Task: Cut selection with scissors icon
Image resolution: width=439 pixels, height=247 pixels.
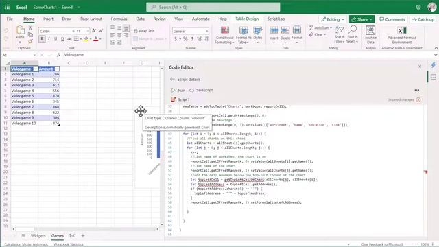Action: 30,28
